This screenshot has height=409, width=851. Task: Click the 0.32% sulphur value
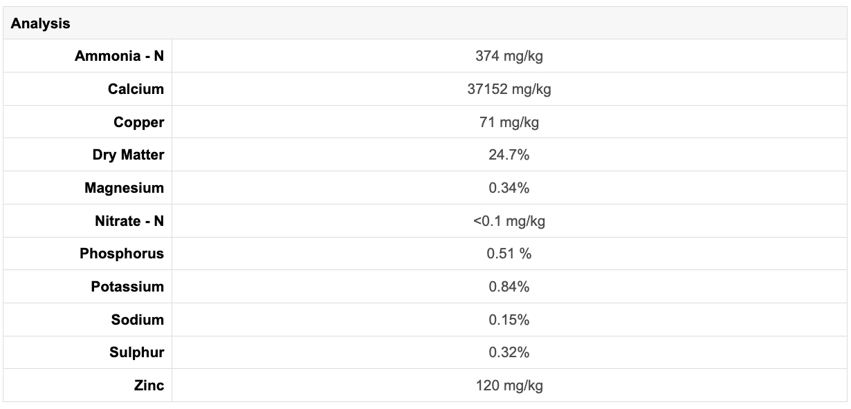509,352
